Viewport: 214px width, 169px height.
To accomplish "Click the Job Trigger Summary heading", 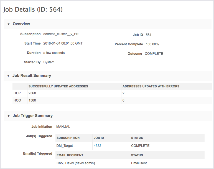I will [x=33, y=116].
